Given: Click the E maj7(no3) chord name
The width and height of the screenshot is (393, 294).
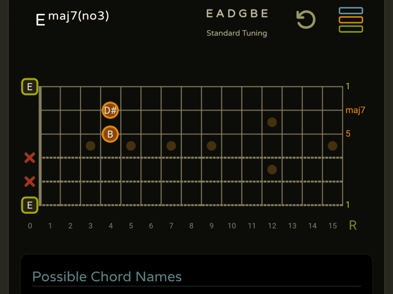Looking at the screenshot, I should 72,18.
